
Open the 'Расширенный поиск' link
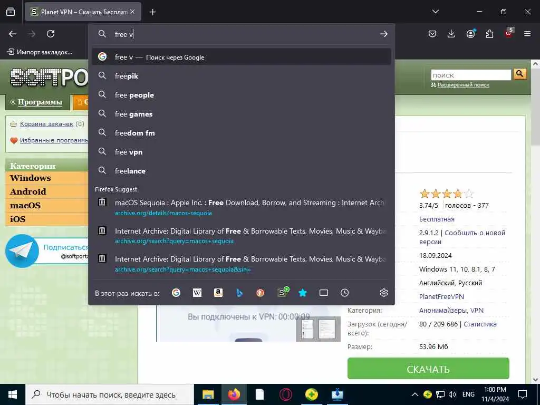click(x=463, y=85)
